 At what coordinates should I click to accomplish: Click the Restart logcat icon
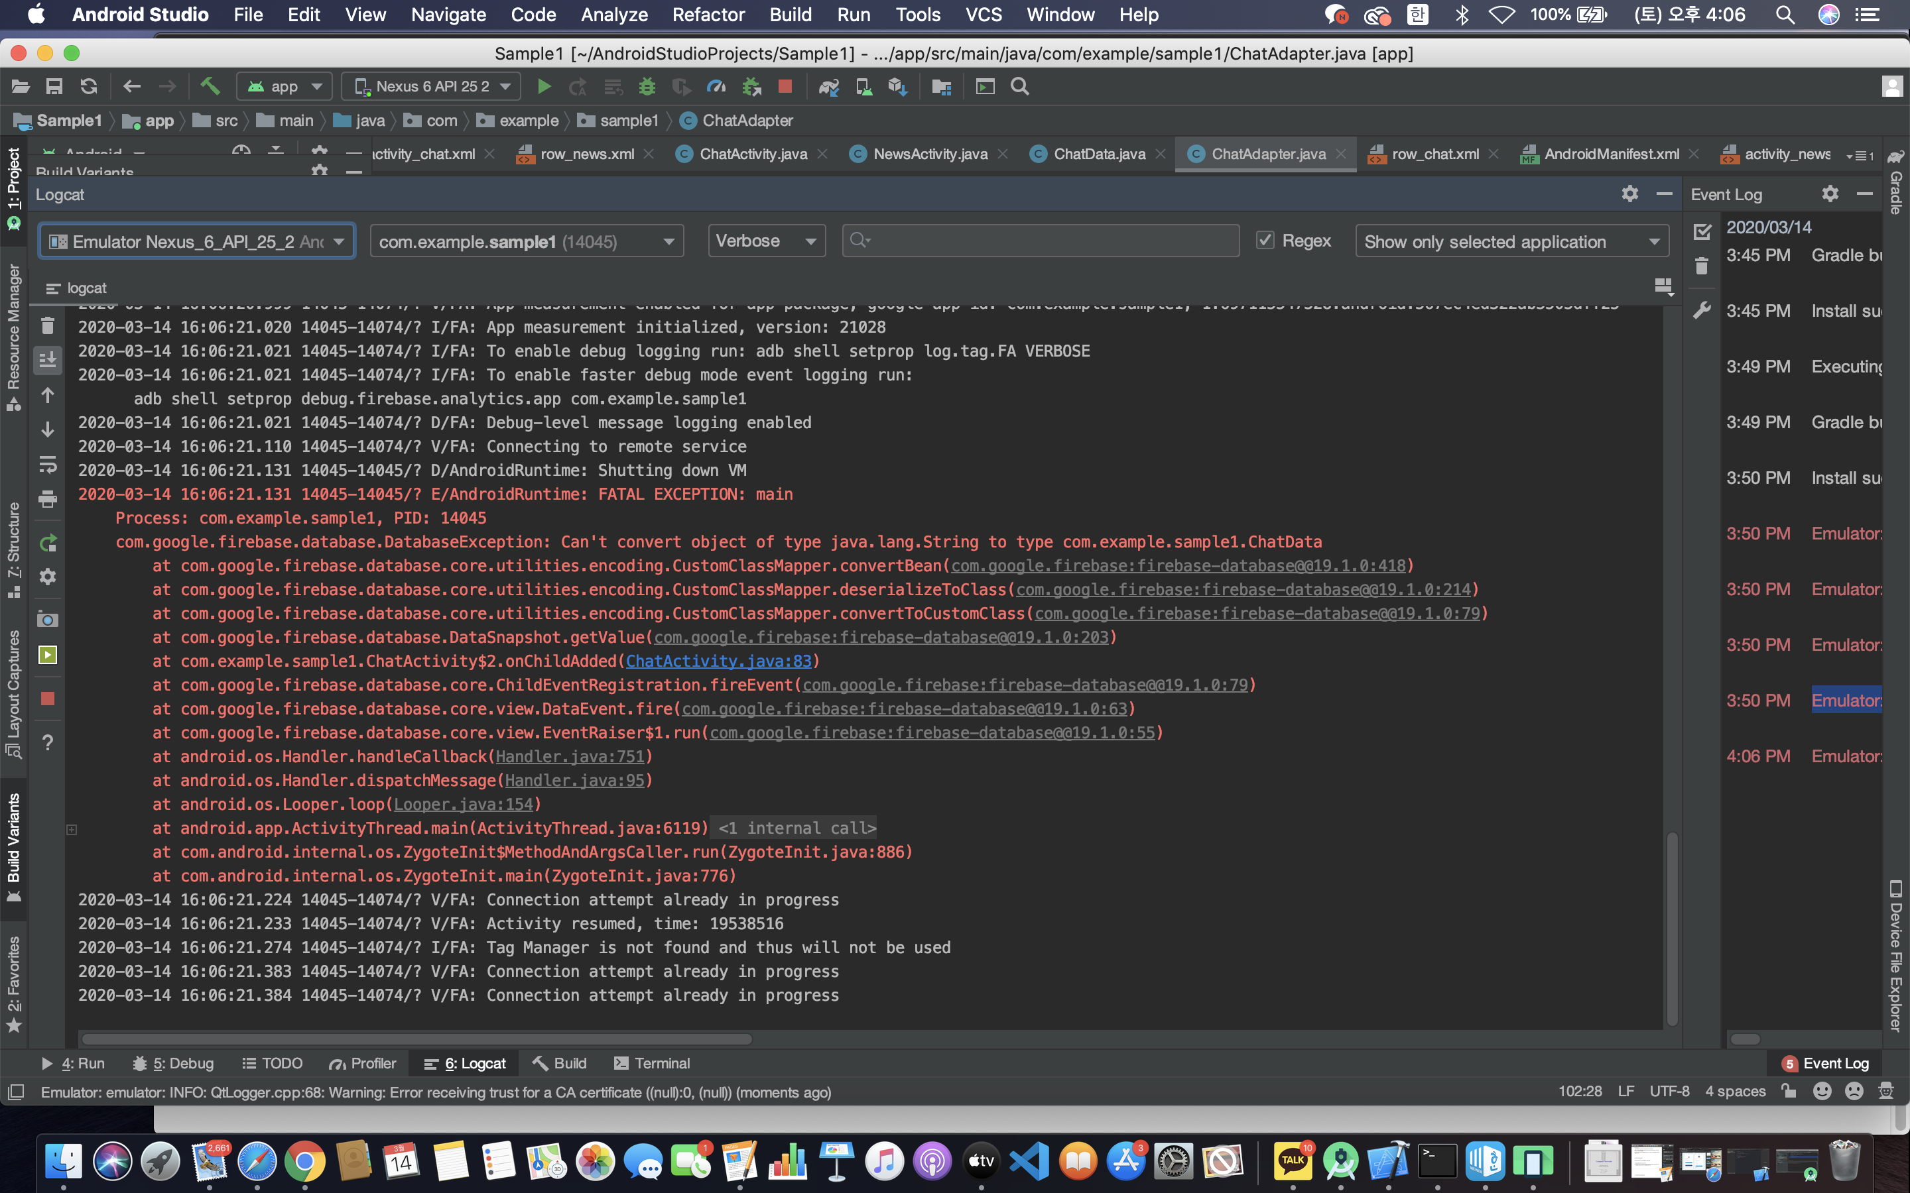coord(47,543)
